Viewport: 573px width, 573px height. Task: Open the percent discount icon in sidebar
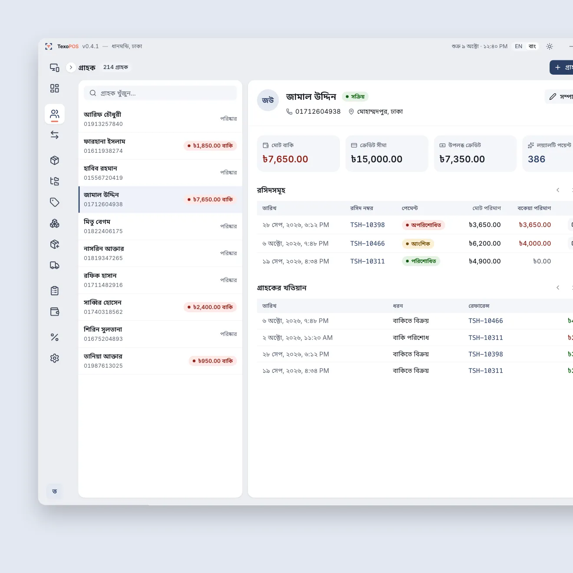[x=55, y=337]
